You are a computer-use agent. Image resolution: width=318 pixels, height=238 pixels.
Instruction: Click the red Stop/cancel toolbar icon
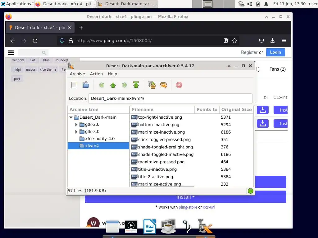point(179,85)
